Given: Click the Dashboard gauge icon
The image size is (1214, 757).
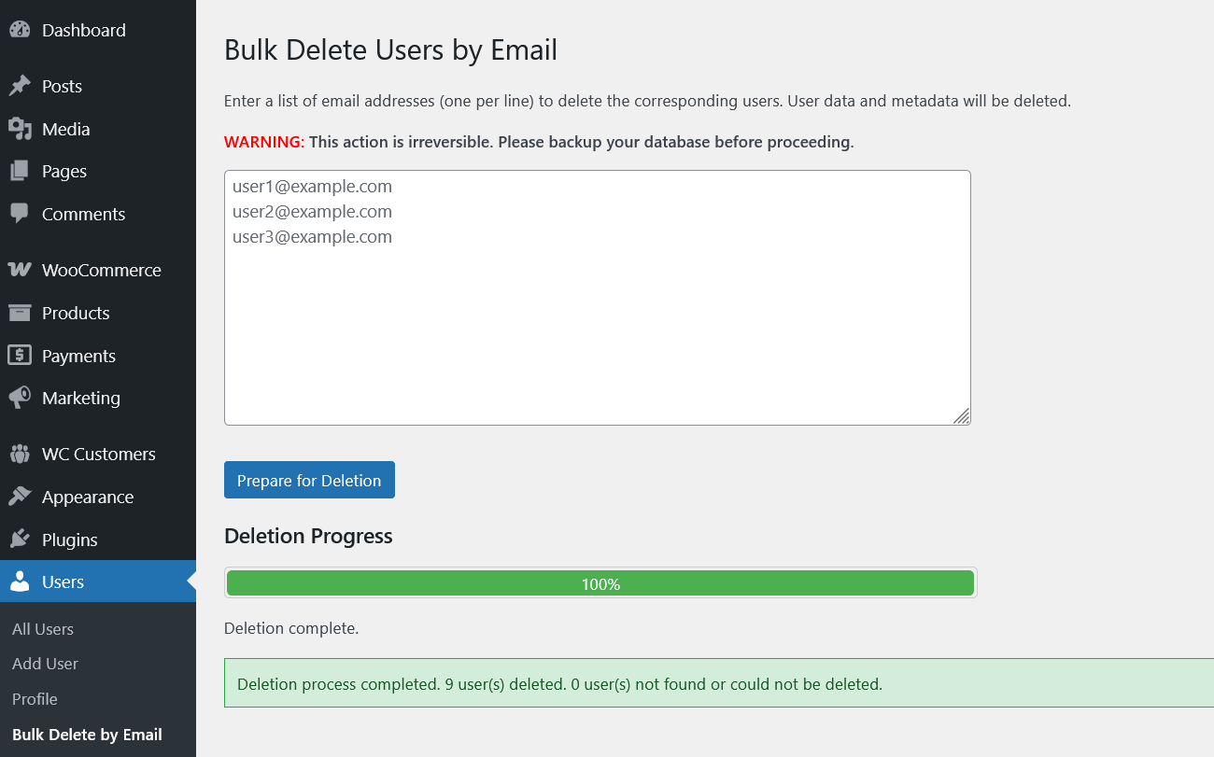Looking at the screenshot, I should point(20,30).
